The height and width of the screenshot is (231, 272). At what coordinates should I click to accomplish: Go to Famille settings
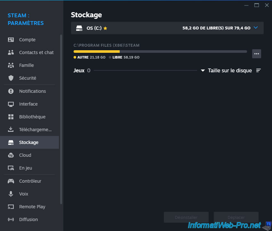coord(29,65)
